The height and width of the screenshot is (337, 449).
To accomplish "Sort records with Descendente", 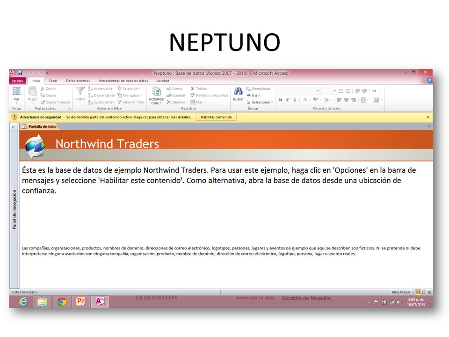I will point(101,95).
